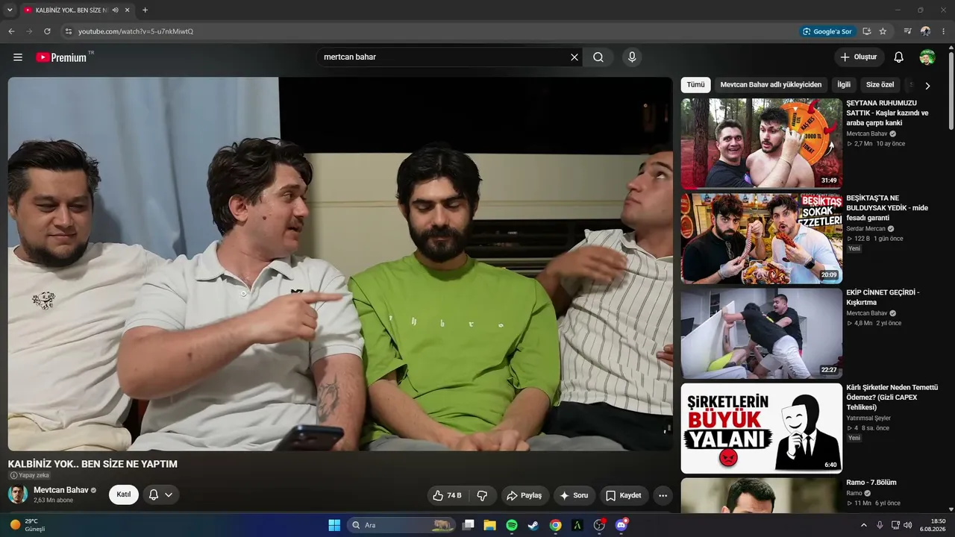Open the YouTube guide hamburger menu
955x537 pixels.
click(x=18, y=57)
